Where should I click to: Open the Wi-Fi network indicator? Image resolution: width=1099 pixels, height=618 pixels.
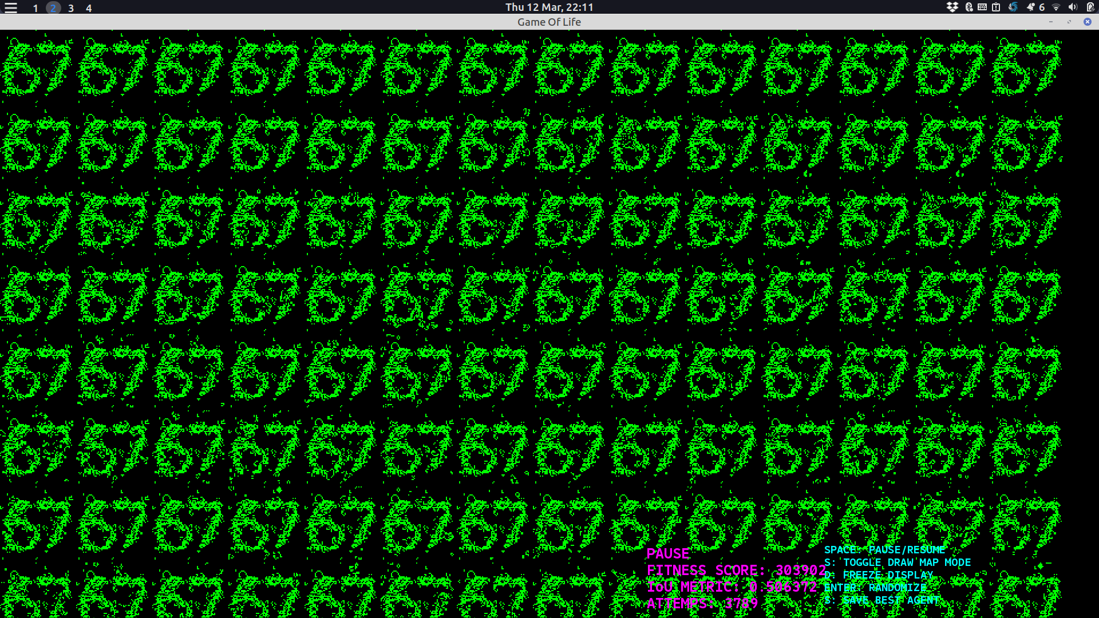[x=1057, y=7]
